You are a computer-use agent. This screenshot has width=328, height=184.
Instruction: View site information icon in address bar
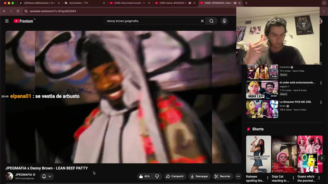[x=26, y=11]
